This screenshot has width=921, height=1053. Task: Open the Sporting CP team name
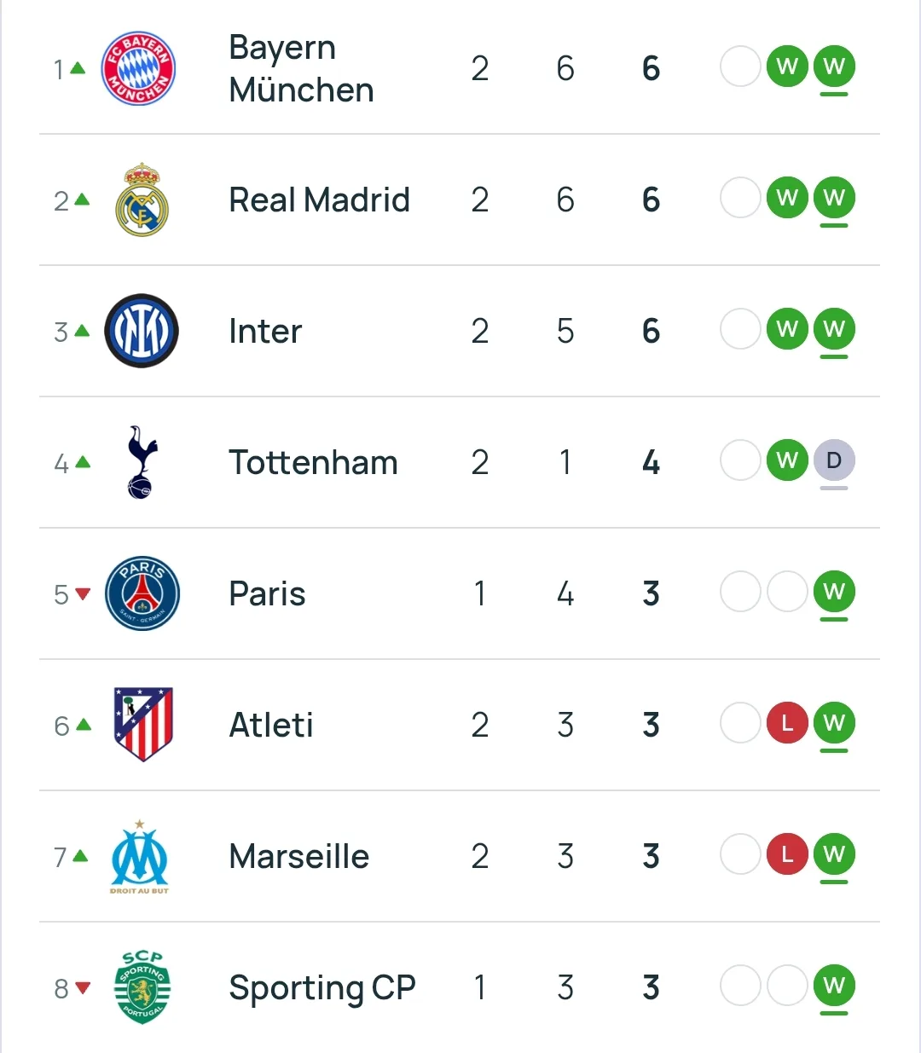pyautogui.click(x=321, y=987)
